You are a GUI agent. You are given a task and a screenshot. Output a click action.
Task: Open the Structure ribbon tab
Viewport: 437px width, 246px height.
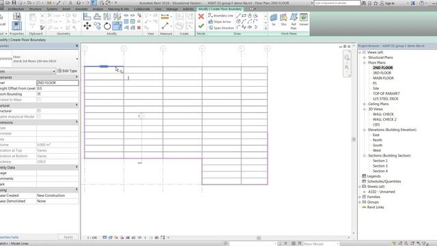[35, 9]
